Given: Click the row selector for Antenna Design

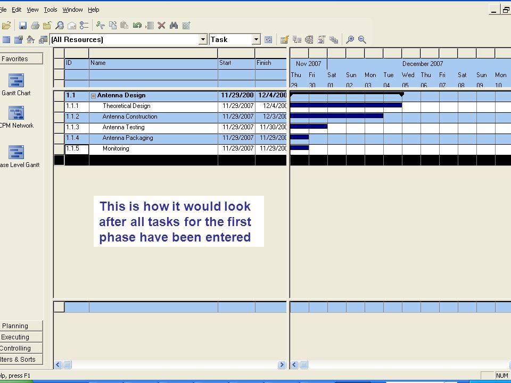Looking at the screenshot, I should pyautogui.click(x=59, y=96).
